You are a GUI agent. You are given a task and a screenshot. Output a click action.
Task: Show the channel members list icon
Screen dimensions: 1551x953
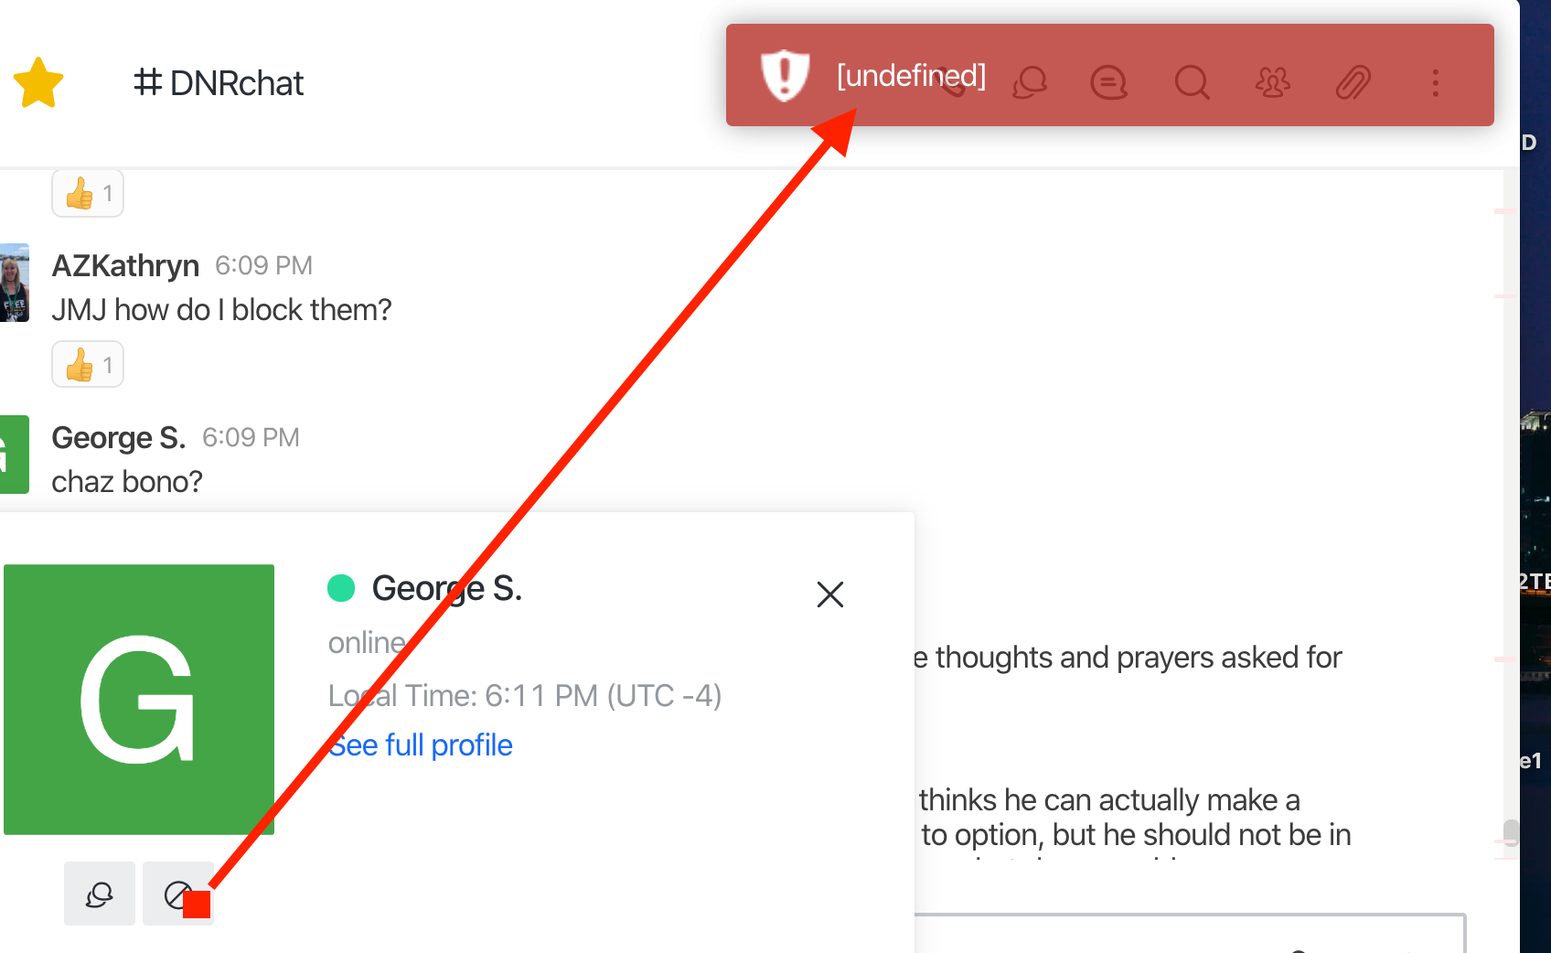click(1272, 83)
